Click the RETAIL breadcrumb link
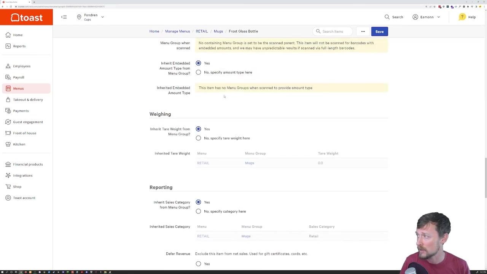Screen dimensions: 487x274 [x=202, y=31]
